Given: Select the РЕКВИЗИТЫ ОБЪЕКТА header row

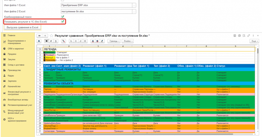Looking at the screenshot, I should click(x=149, y=83).
